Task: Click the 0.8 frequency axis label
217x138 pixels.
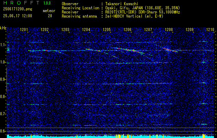Action: [x=3, y=97]
